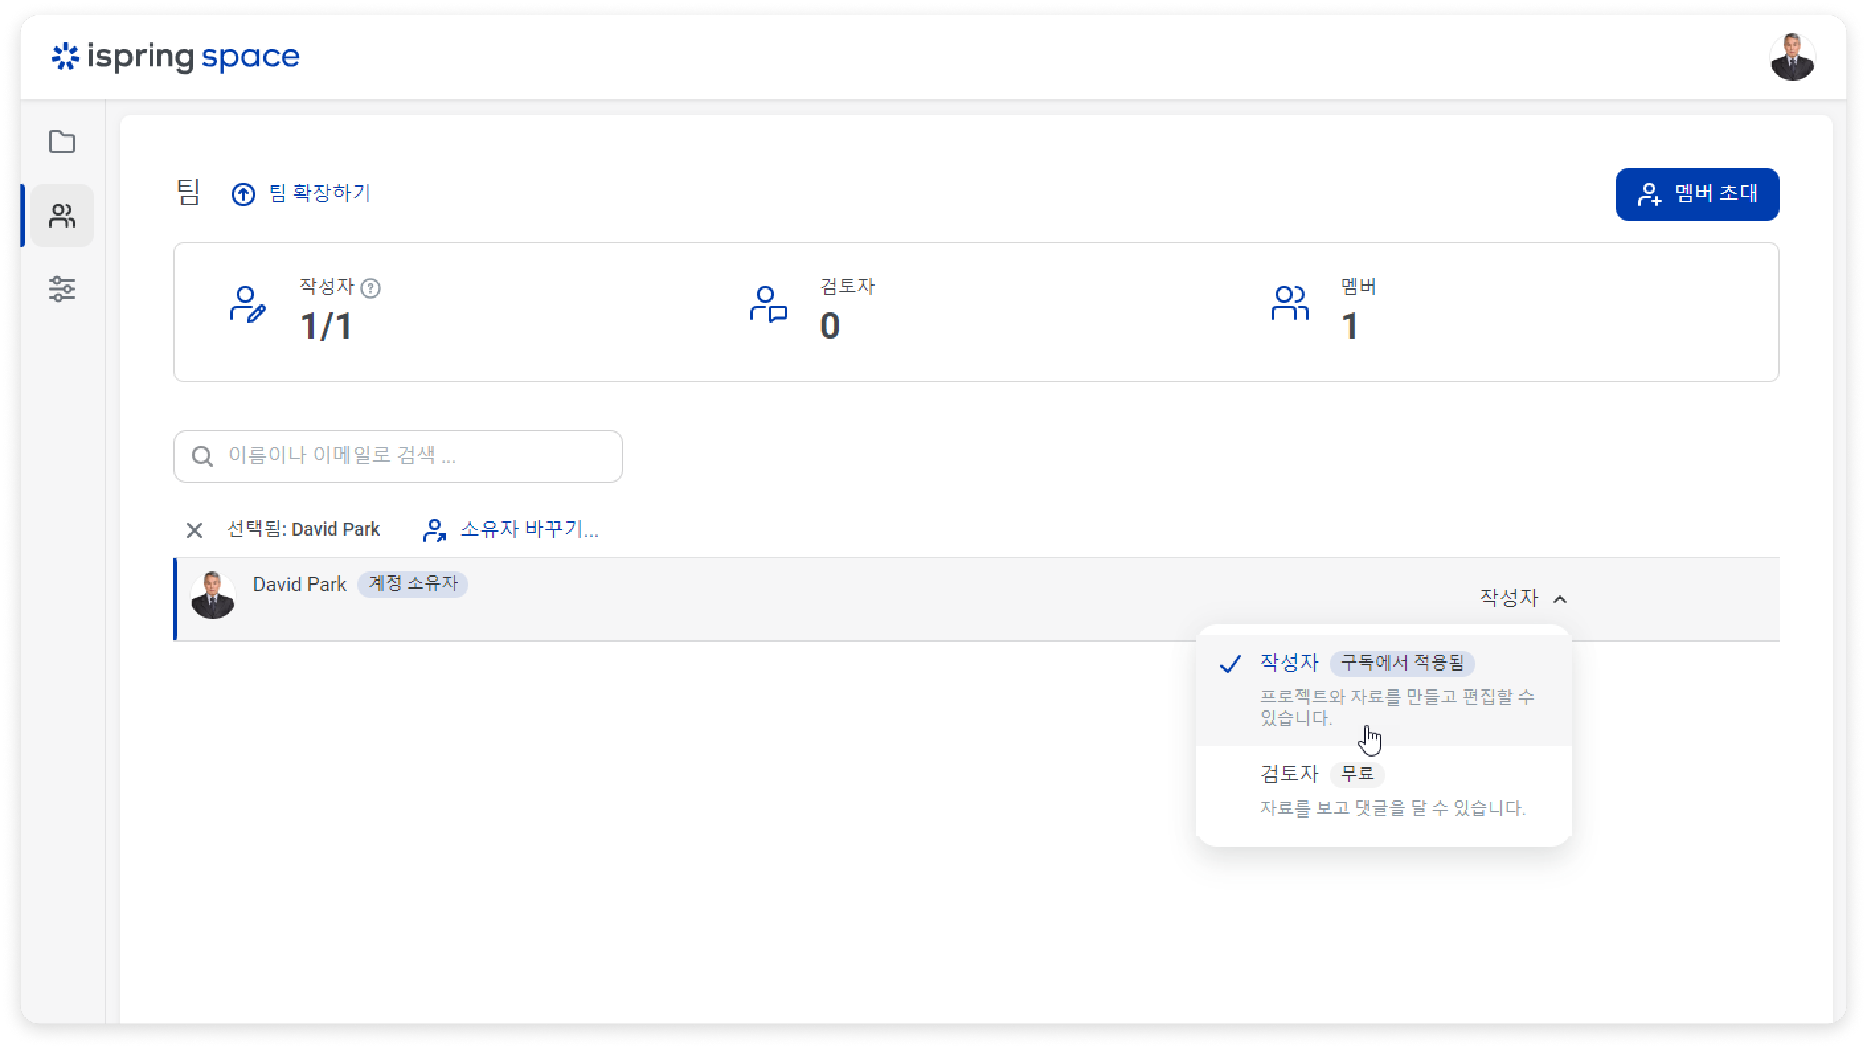
Task: Click the author pencil-person icon
Action: [x=247, y=304]
